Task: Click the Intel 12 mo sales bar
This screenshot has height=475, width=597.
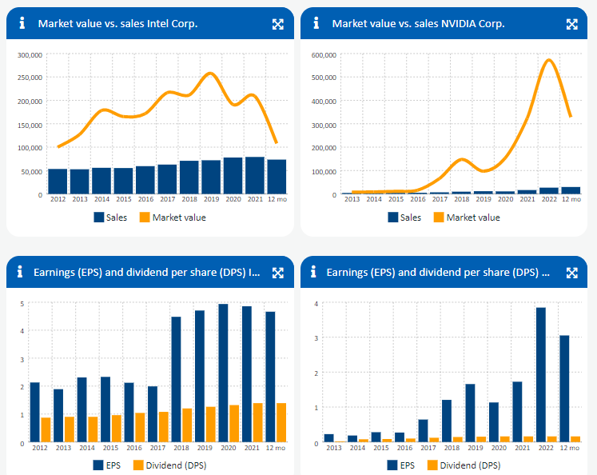Action: tap(277, 177)
